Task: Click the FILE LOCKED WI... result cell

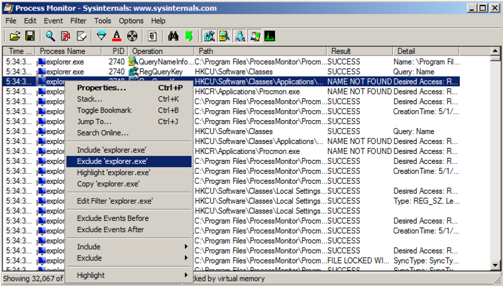Action: [x=359, y=261]
